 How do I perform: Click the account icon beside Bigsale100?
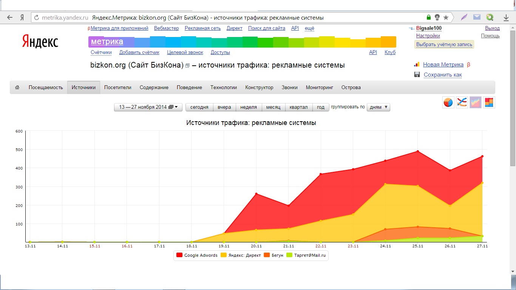point(412,28)
